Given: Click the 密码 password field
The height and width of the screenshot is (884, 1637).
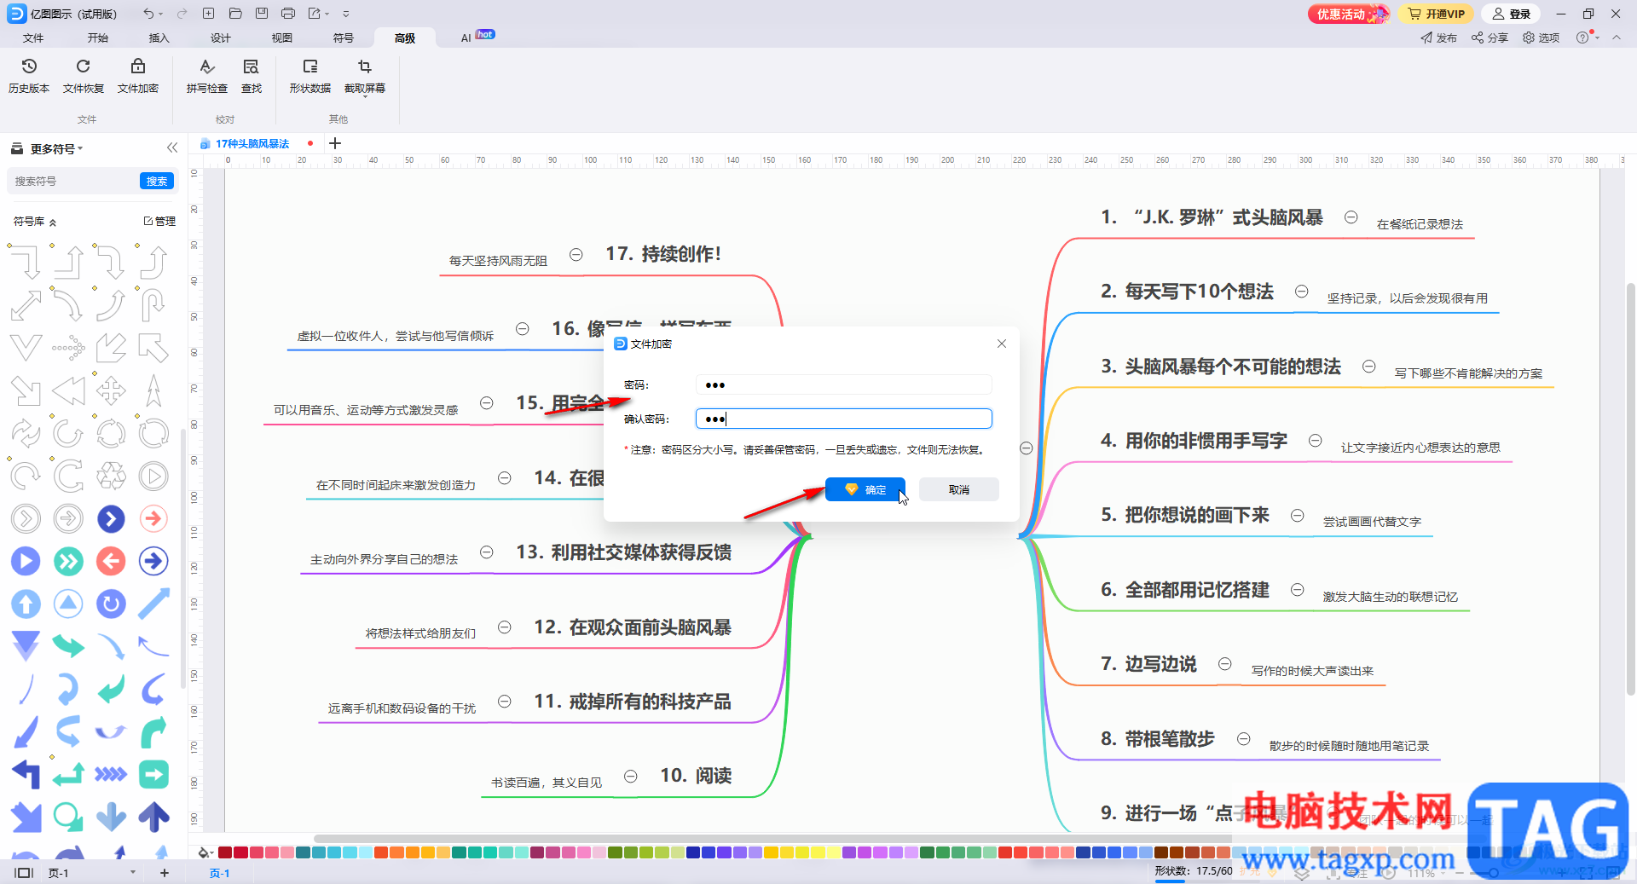Looking at the screenshot, I should [844, 385].
